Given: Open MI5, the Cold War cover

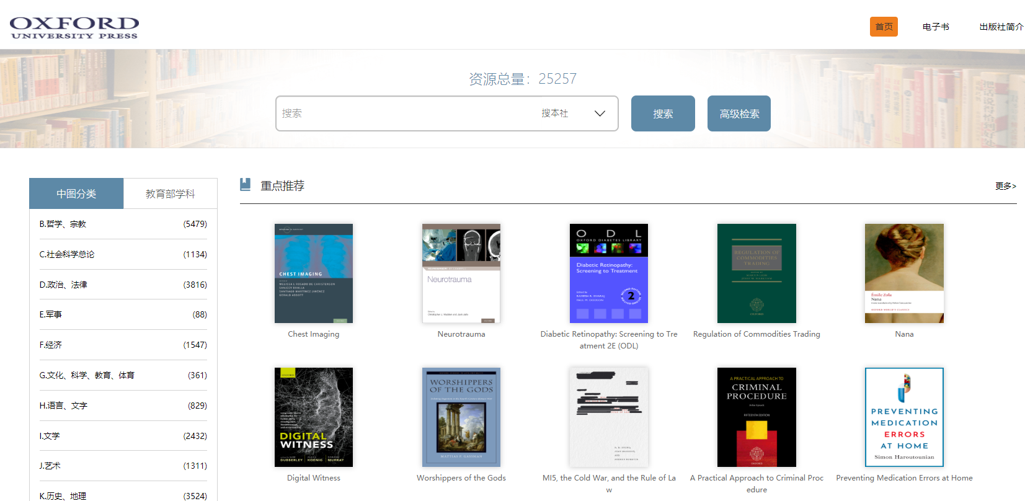Looking at the screenshot, I should [609, 417].
